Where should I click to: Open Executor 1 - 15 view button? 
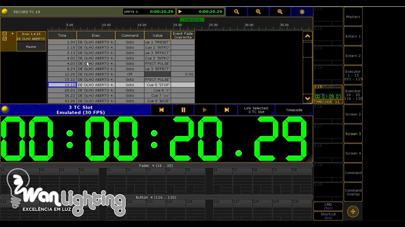coord(353,75)
